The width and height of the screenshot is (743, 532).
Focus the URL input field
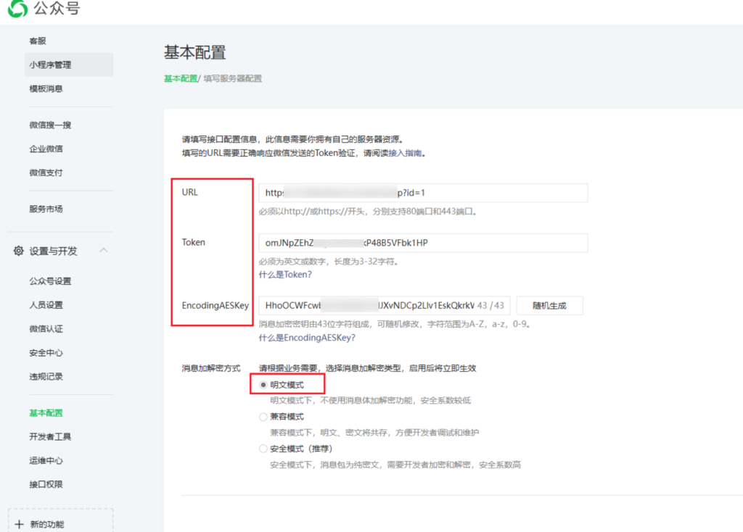[422, 193]
